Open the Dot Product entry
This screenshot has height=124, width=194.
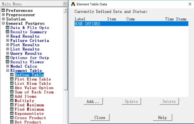[x=28, y=122]
